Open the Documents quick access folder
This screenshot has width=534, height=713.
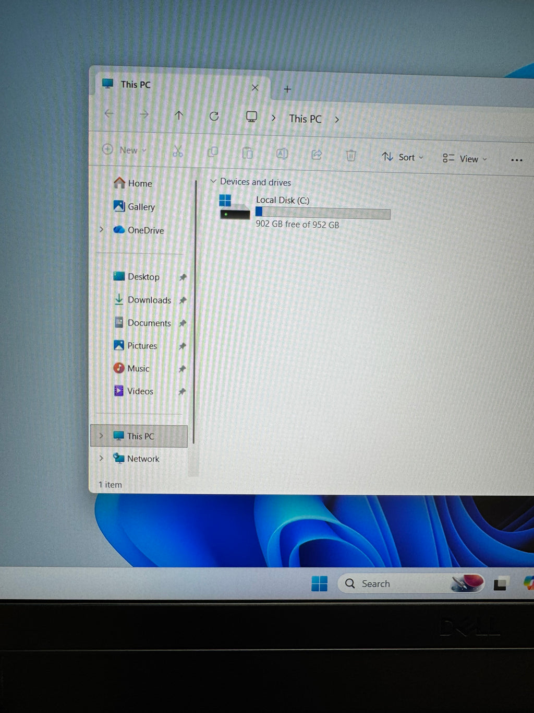(x=142, y=323)
